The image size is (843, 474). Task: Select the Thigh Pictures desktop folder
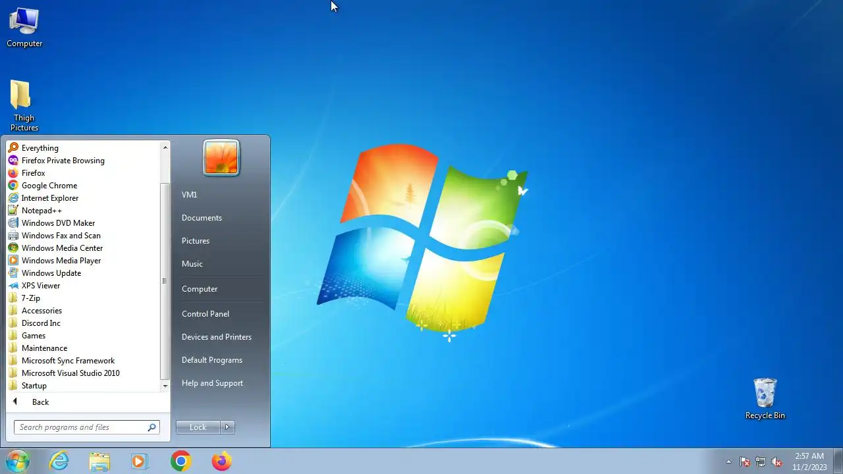pyautogui.click(x=24, y=105)
